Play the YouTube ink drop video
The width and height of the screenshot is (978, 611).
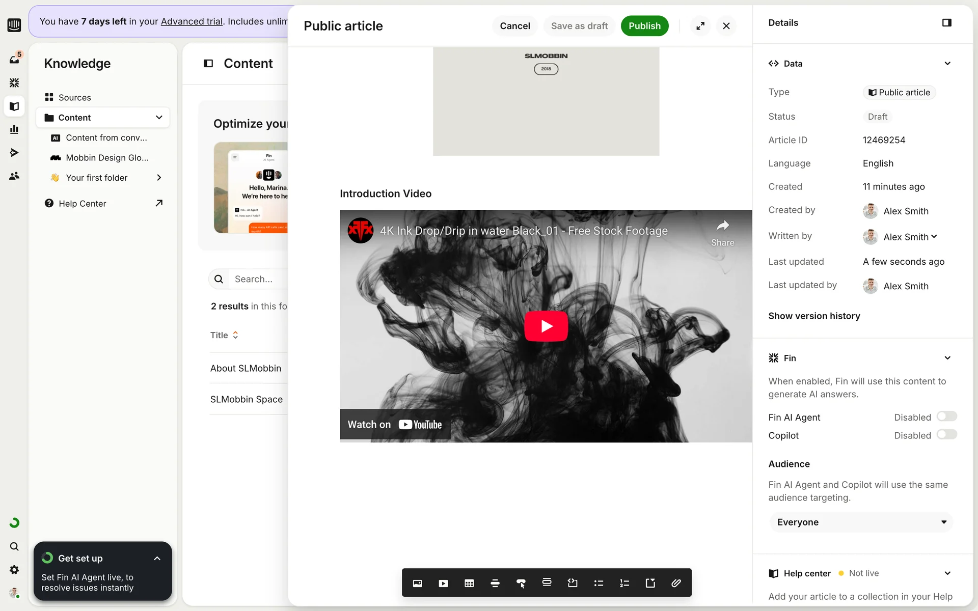pyautogui.click(x=546, y=326)
